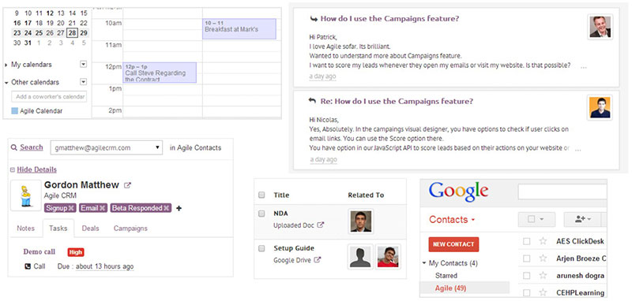Check the Arjen Broeze contact checkbox
The image size is (632, 301).
click(526, 258)
